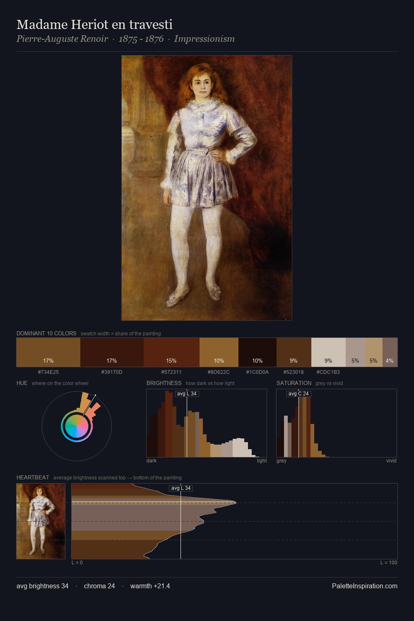Click the 'dark' axis label under Brightness
Screen dimensions: 414x621
(x=152, y=460)
